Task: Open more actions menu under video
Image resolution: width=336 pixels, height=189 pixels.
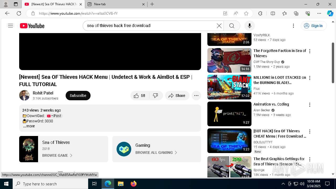Action: pyautogui.click(x=196, y=96)
